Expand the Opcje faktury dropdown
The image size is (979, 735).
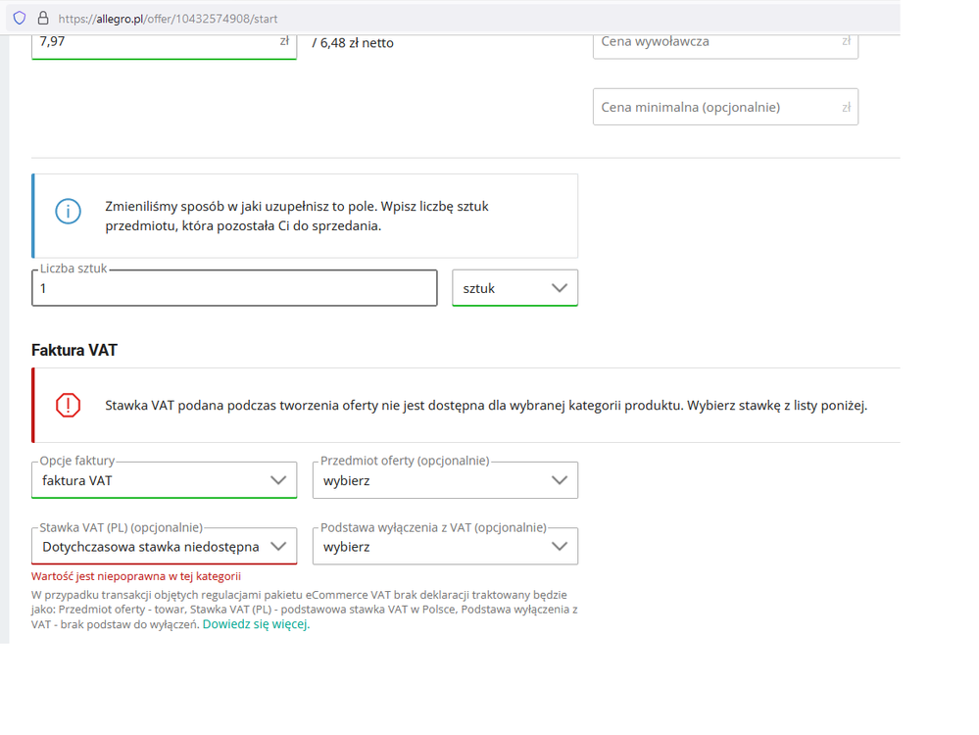click(x=164, y=480)
